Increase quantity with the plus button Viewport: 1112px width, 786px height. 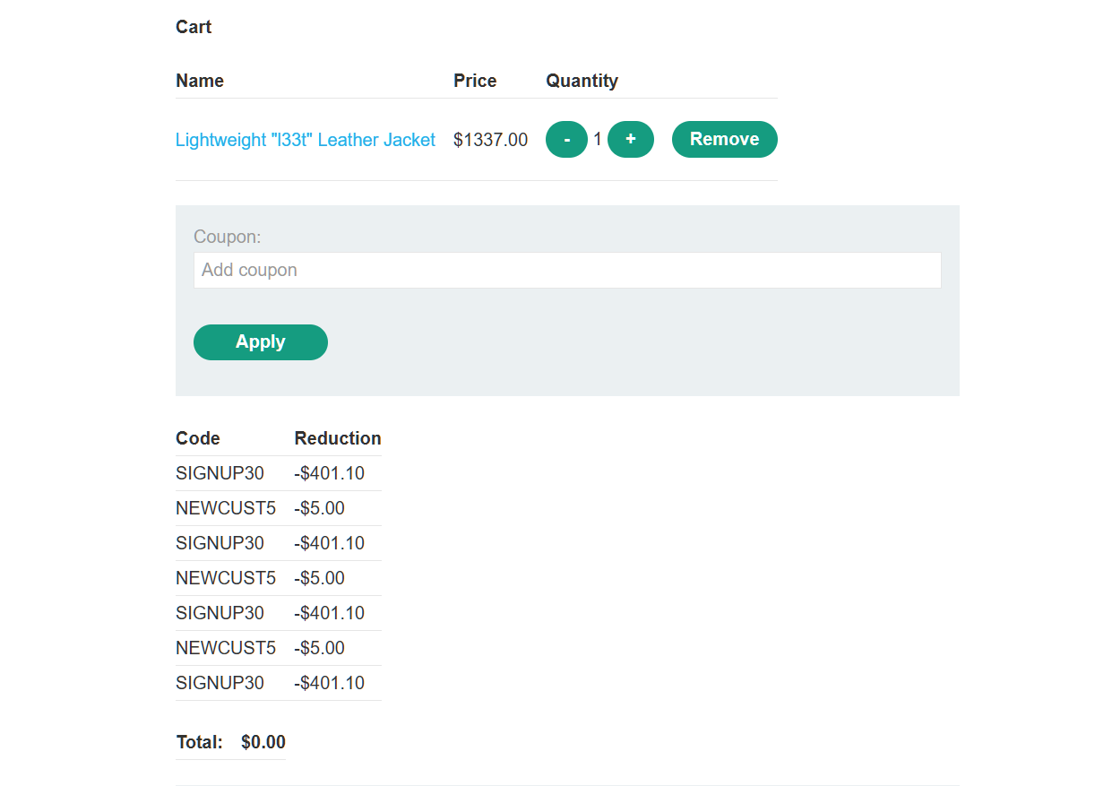pyautogui.click(x=631, y=139)
